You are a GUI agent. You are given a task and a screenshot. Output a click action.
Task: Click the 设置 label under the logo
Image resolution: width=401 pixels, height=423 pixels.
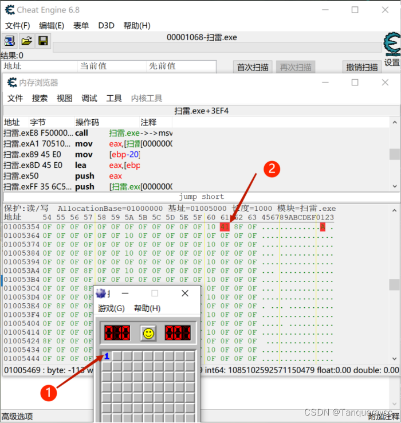click(392, 62)
